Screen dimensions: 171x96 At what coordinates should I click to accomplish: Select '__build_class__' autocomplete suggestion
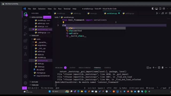96,36
